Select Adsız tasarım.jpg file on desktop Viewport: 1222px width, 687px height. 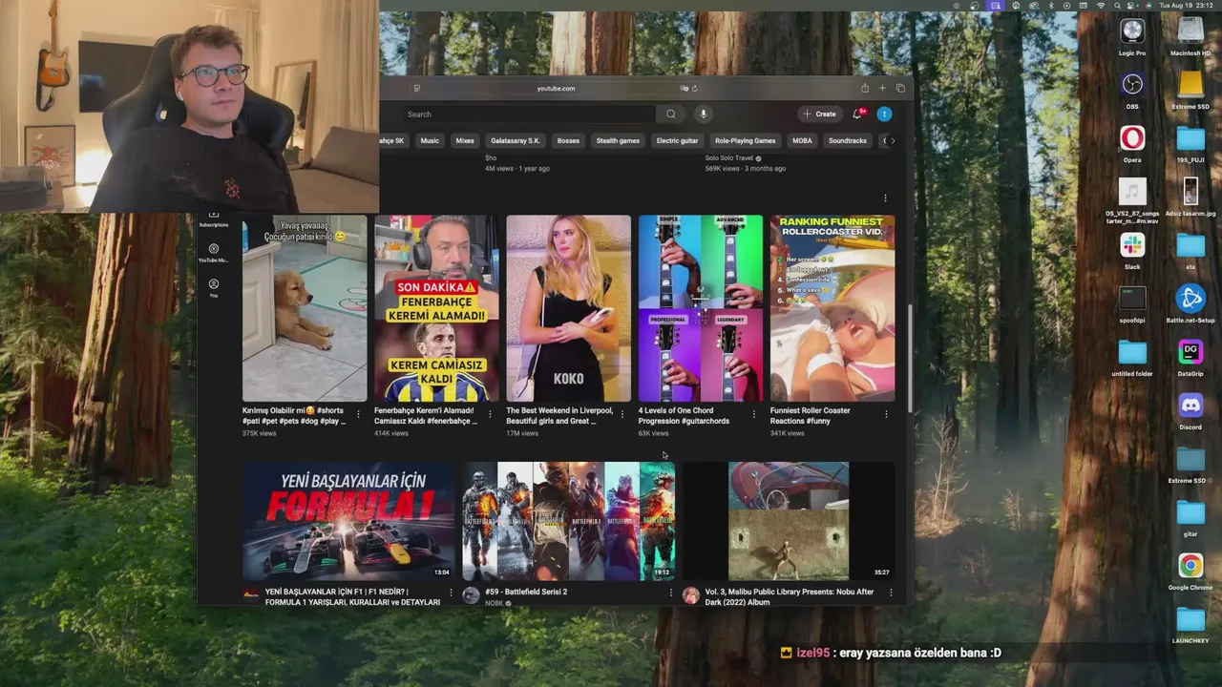(x=1190, y=198)
